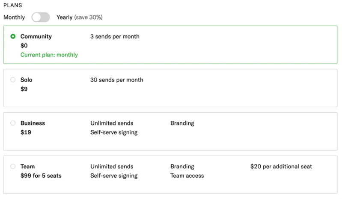Toggle the Monthly/Yearly billing switch
Screen dimensions: 342x199
(41, 18)
